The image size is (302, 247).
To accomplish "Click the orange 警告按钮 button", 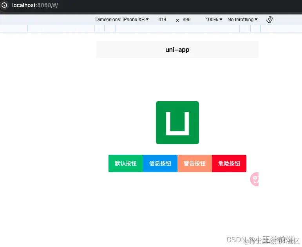I will click(195, 163).
